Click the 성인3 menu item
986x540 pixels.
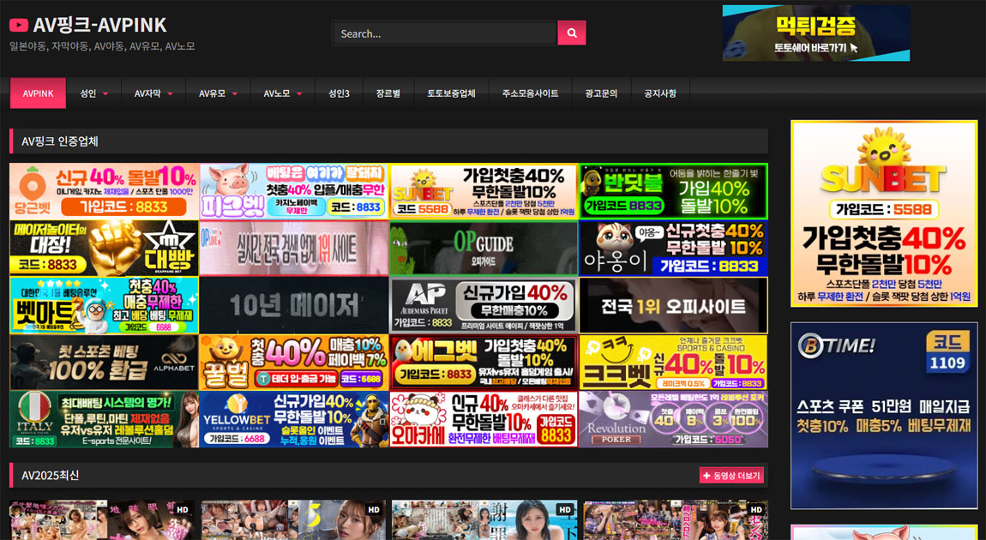[x=339, y=93]
